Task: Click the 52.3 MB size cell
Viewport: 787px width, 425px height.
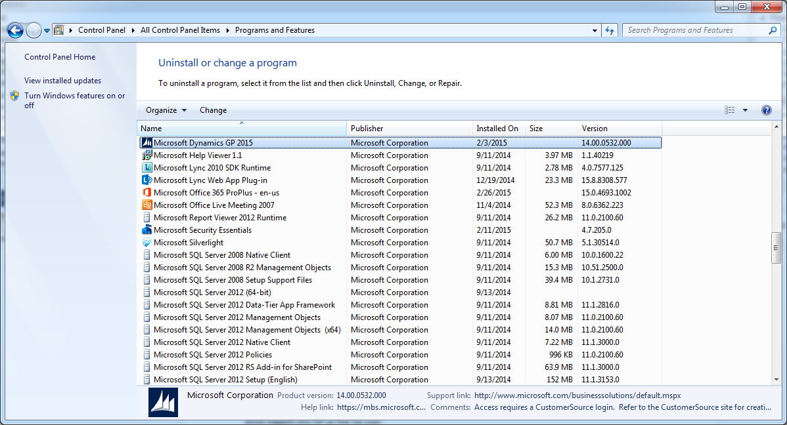Action: 558,205
